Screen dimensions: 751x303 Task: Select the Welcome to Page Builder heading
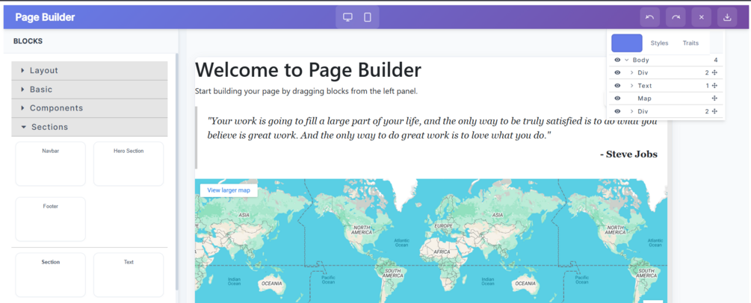point(308,70)
